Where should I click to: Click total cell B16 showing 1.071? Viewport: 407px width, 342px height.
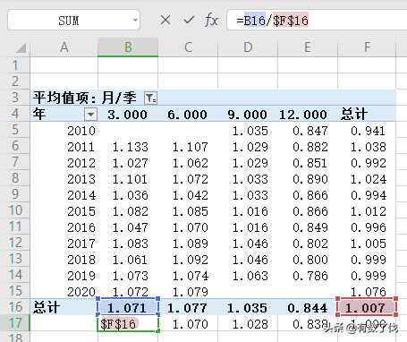click(128, 307)
